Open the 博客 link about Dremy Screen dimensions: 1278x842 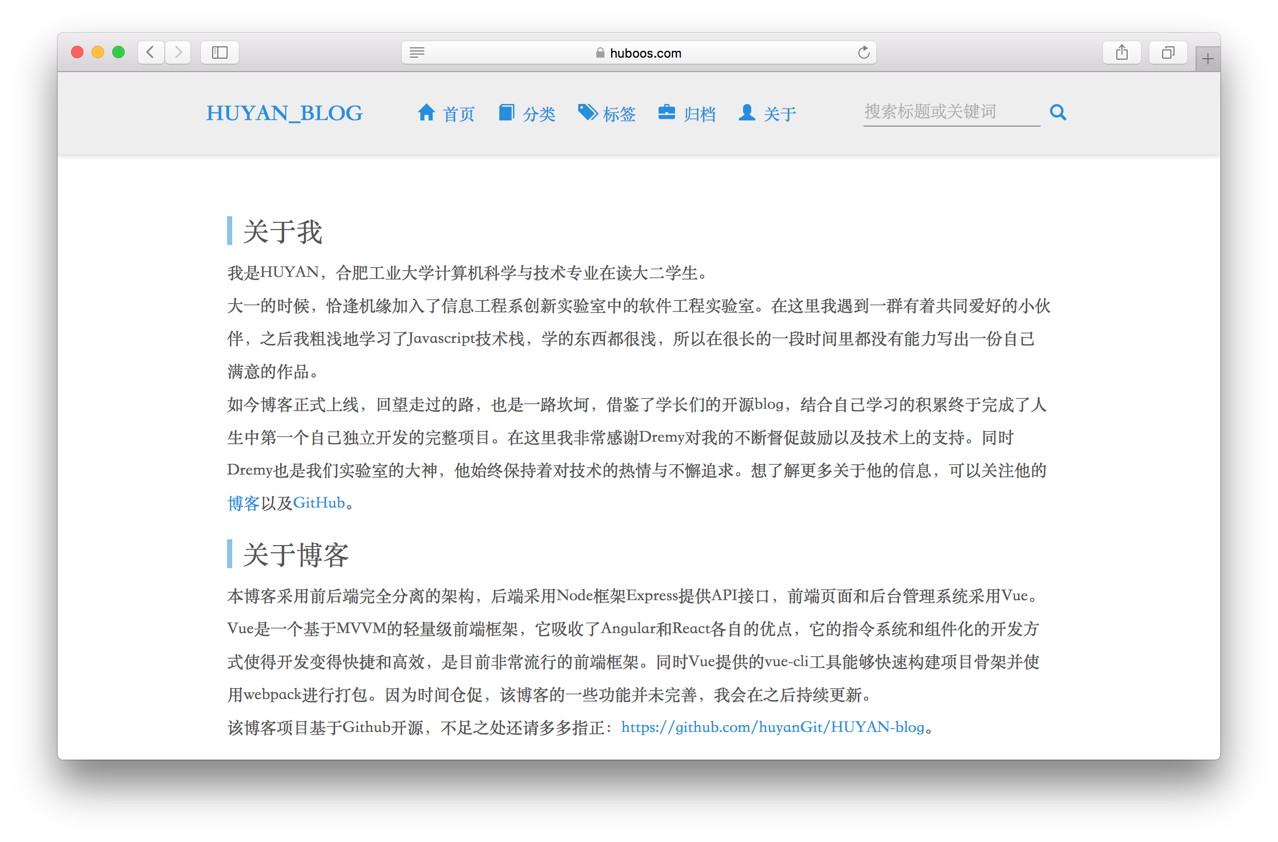tap(244, 503)
